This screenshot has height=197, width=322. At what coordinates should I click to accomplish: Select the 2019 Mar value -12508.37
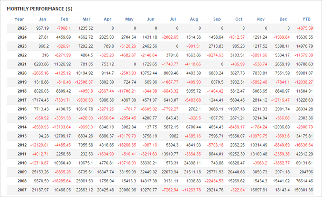84,82
